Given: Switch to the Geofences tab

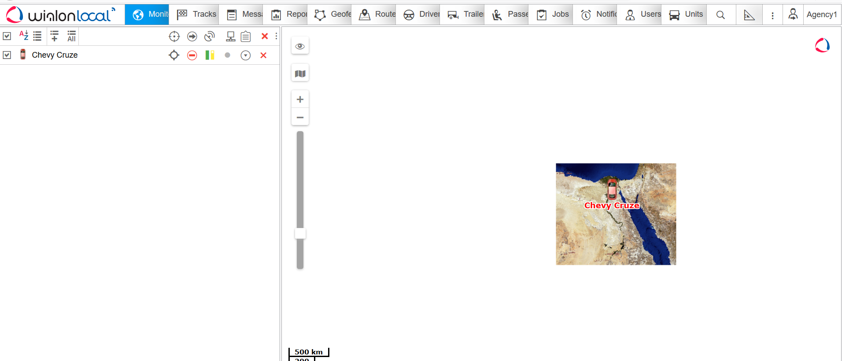Looking at the screenshot, I should [332, 15].
